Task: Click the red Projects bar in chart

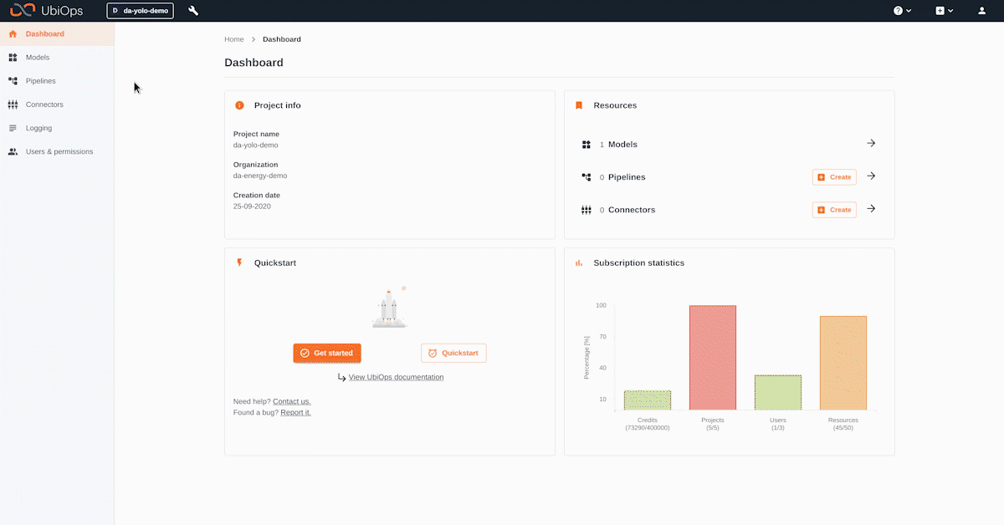Action: (x=713, y=358)
